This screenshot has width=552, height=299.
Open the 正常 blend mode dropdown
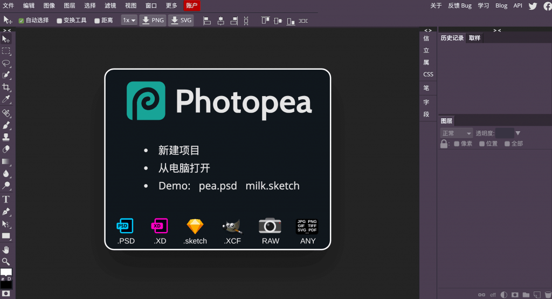(457, 133)
